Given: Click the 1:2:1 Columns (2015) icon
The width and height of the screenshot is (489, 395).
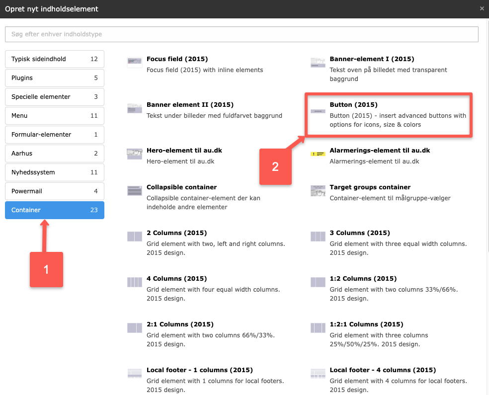Looking at the screenshot, I should pos(318,328).
